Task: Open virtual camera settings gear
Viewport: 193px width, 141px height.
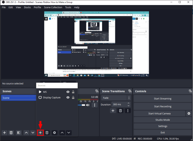Action: coord(189,113)
